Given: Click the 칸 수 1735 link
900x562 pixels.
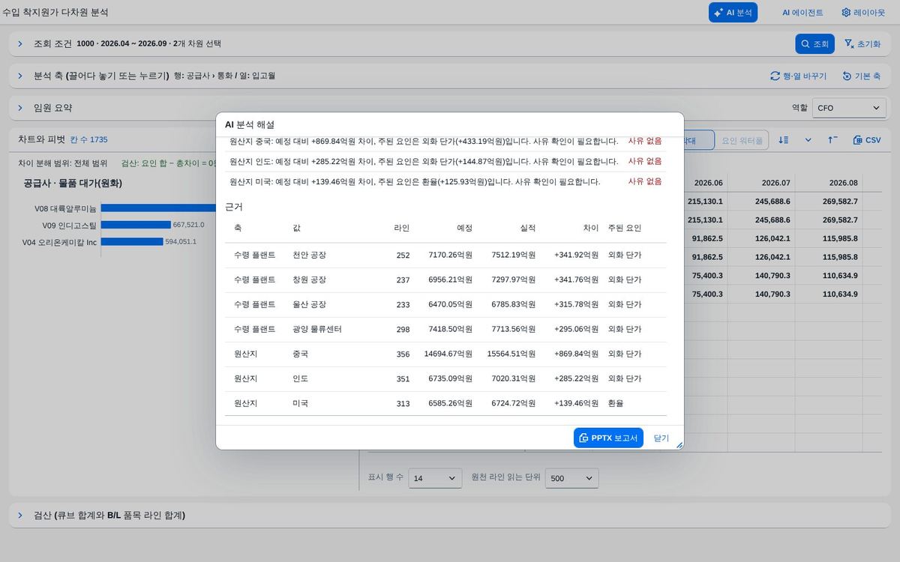Looking at the screenshot, I should pos(89,140).
